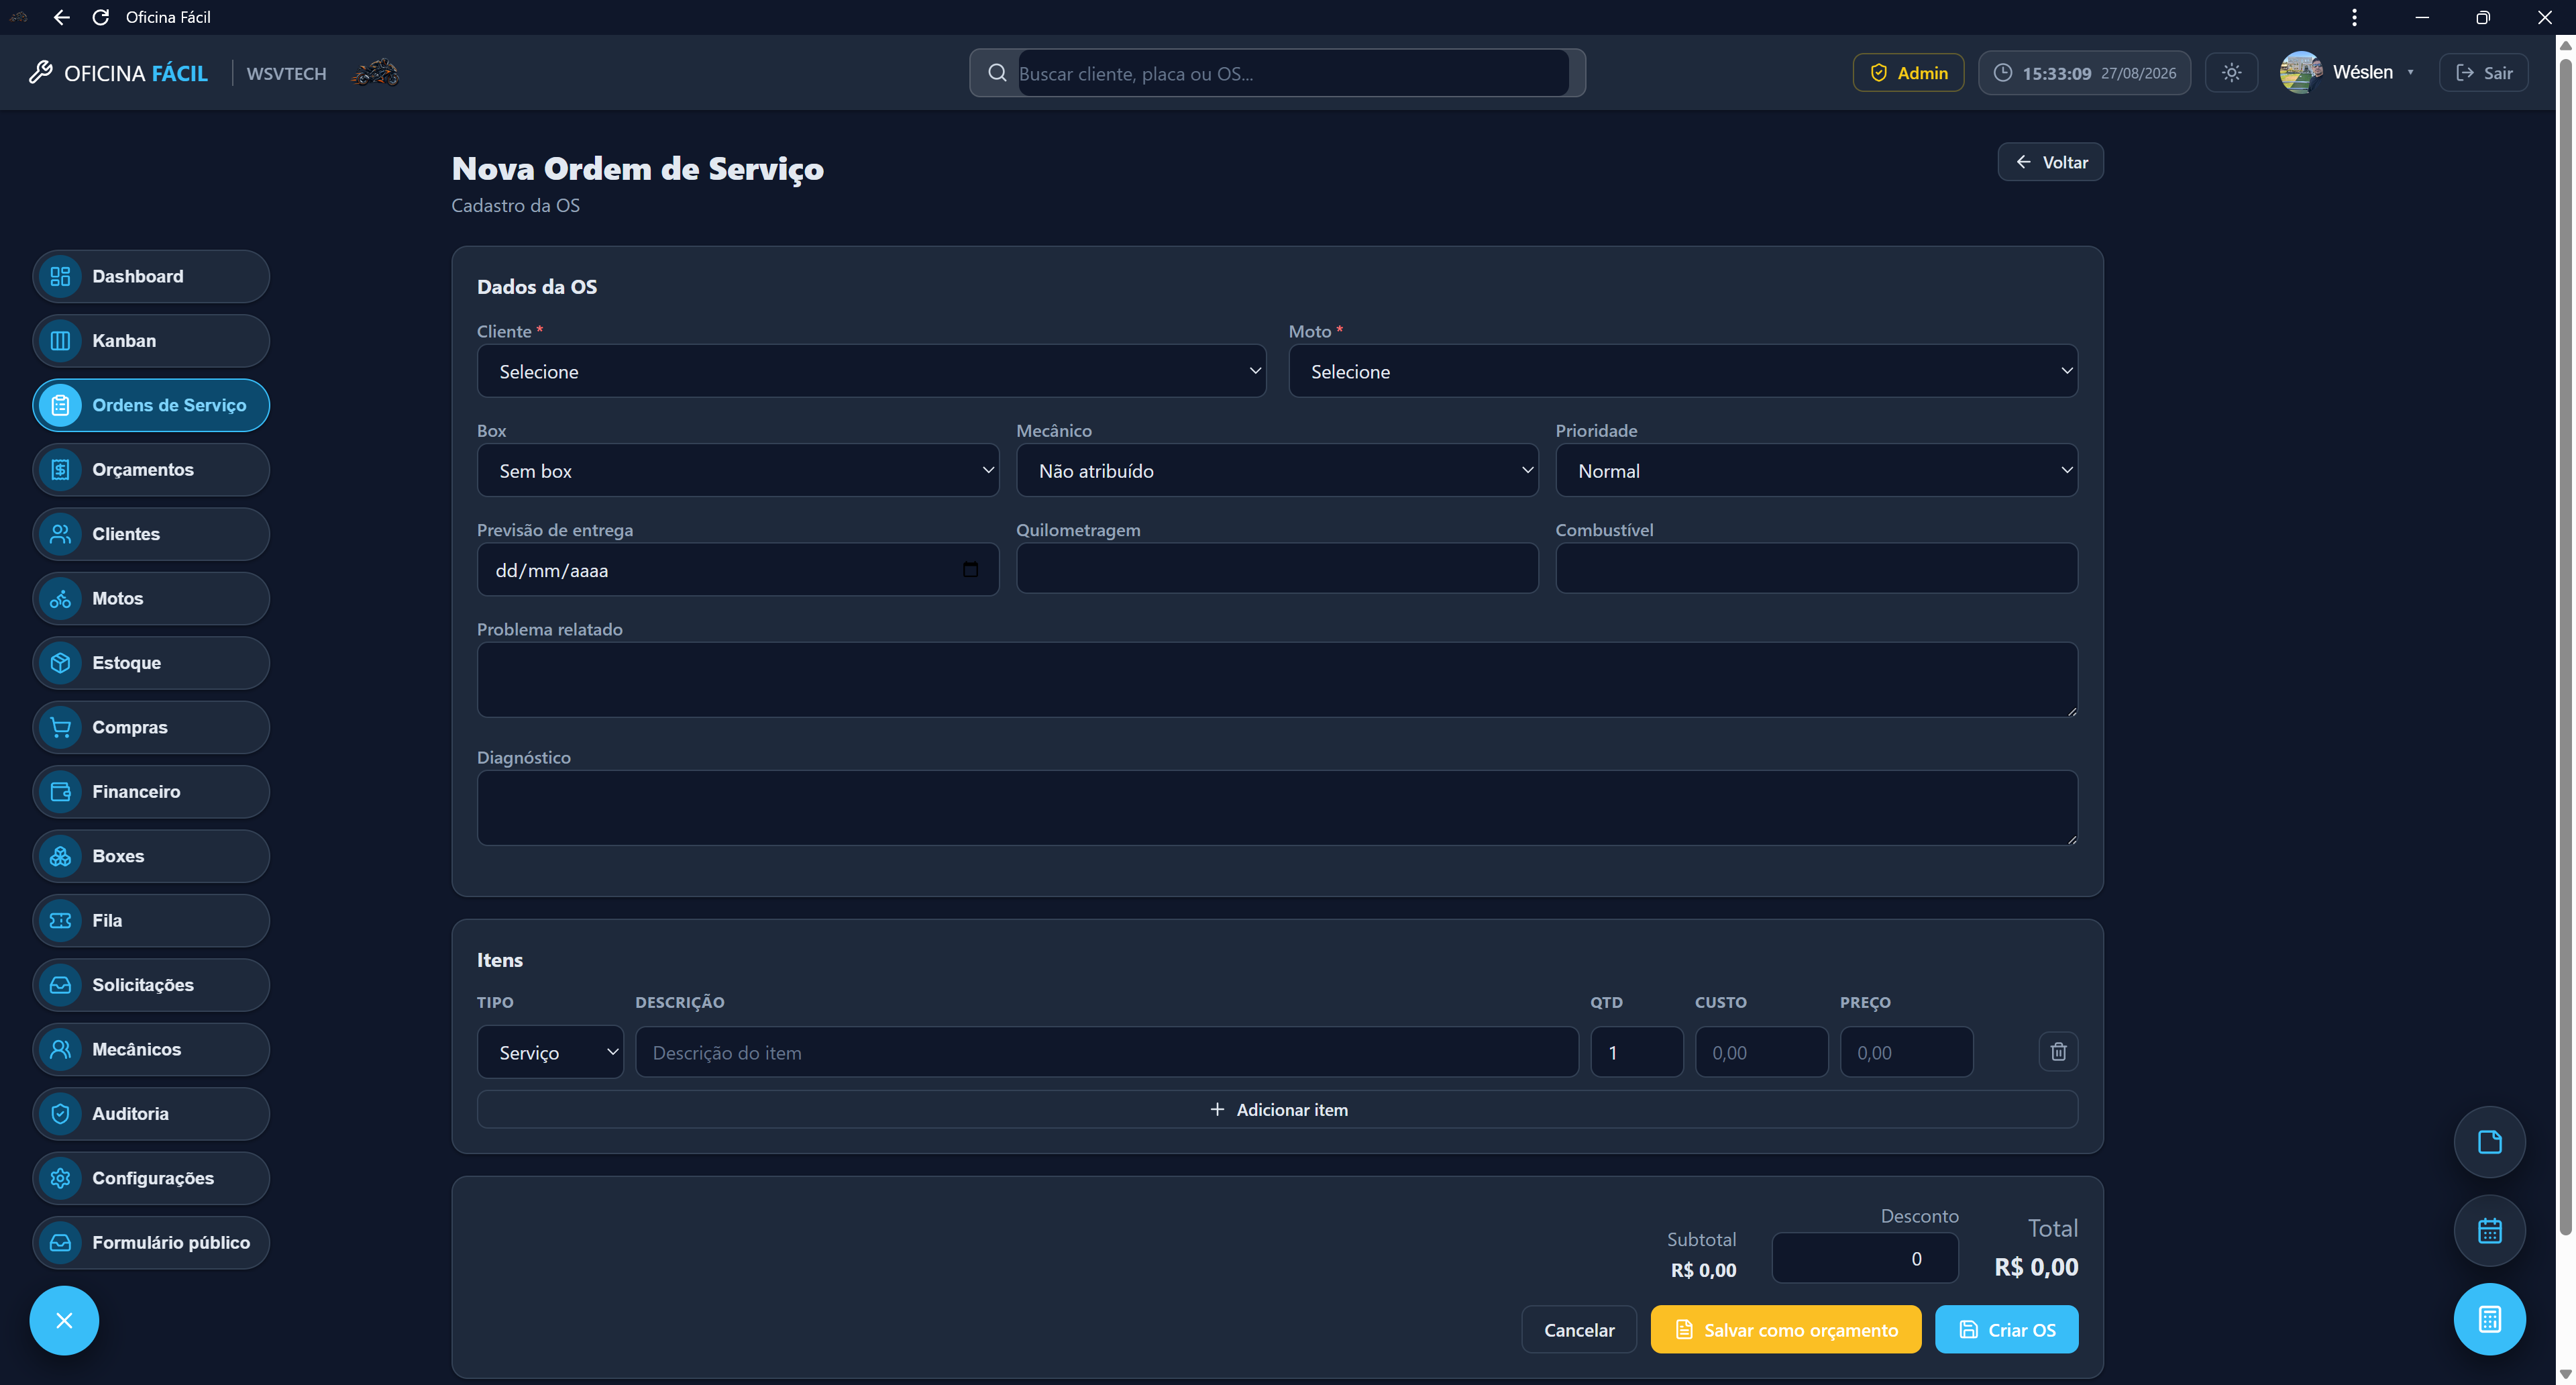The width and height of the screenshot is (2576, 1385).
Task: Open Formulário público in sidebar
Action: tap(151, 1242)
